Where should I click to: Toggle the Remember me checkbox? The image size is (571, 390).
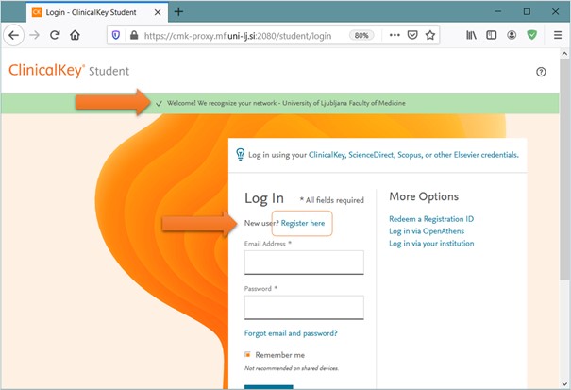(248, 355)
